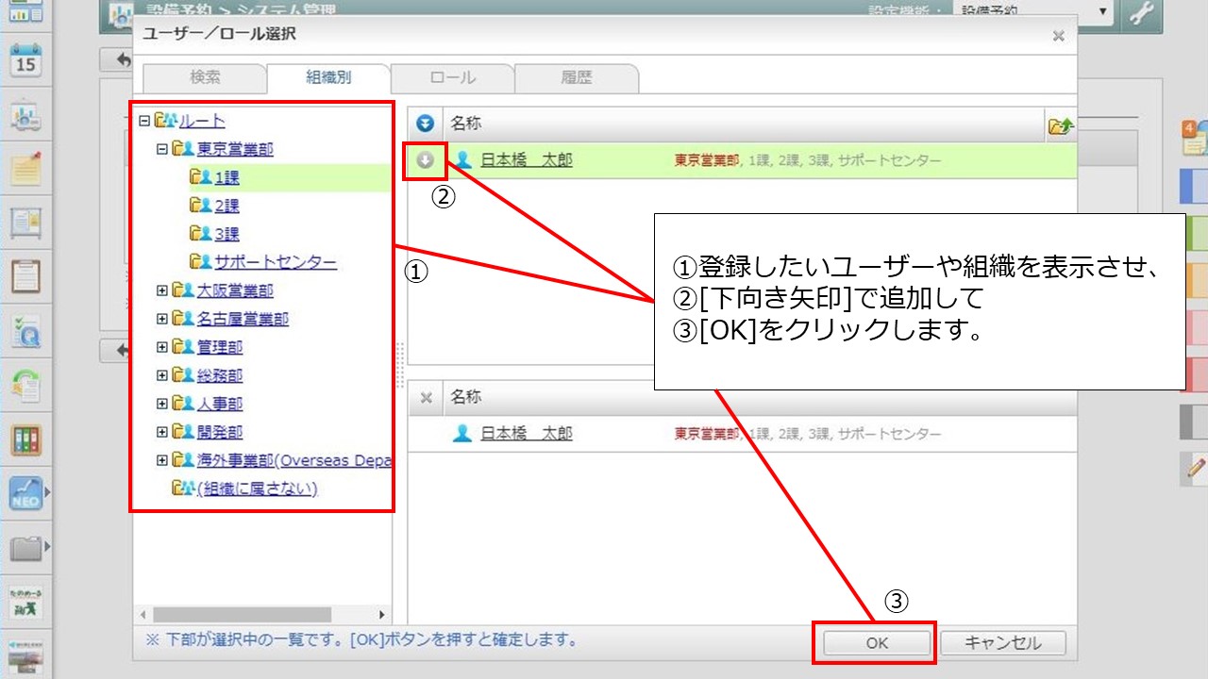The image size is (1208, 679).
Task: Close the ユーザー/ロール選択 dialog
Action: pyautogui.click(x=1058, y=36)
